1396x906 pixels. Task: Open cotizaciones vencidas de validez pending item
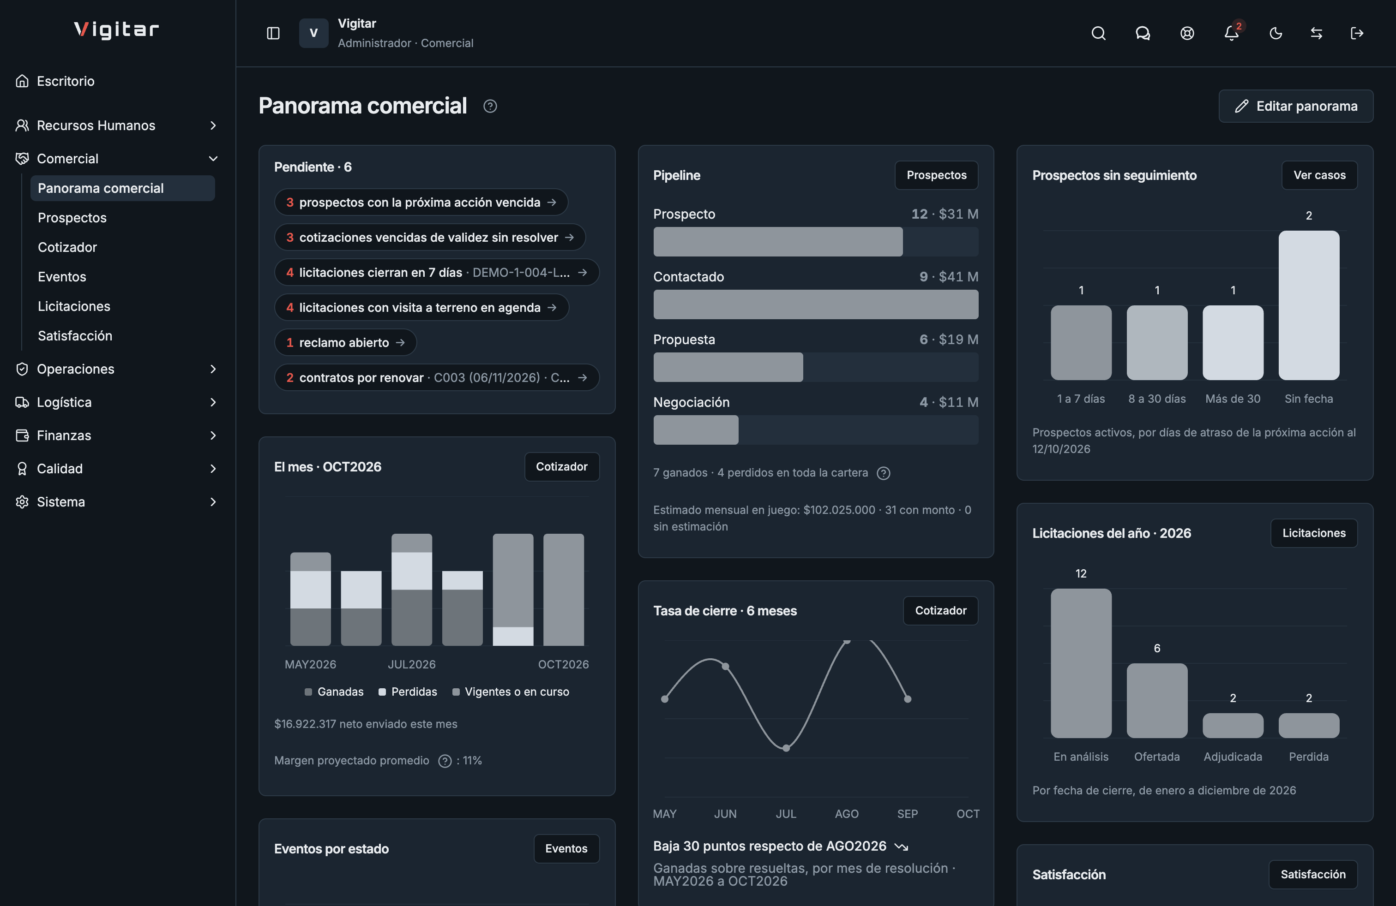tap(430, 238)
